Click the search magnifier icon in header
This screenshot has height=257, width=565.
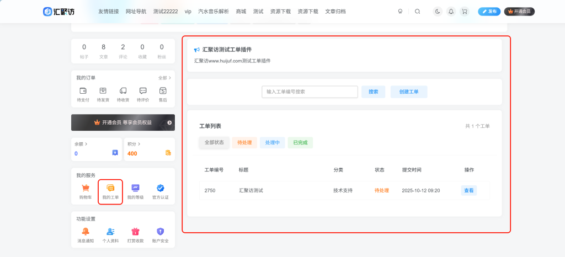417,11
